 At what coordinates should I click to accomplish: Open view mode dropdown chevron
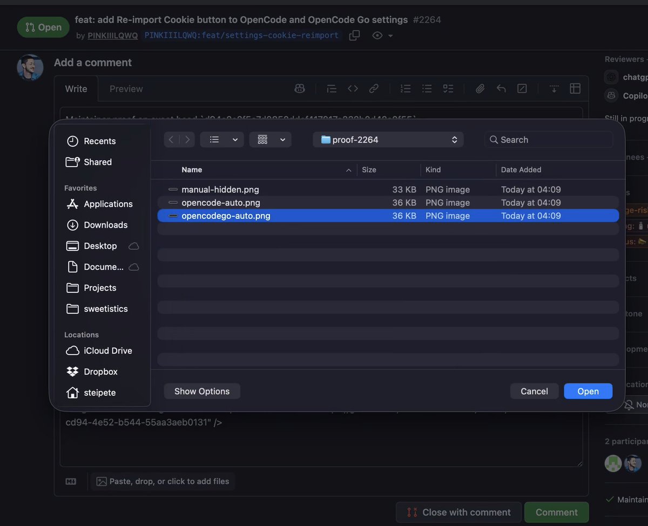click(x=235, y=140)
